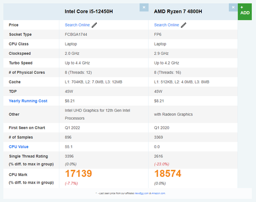The height and width of the screenshot is (202, 256).
Task: Click the green ADD button
Action: click(x=245, y=12)
